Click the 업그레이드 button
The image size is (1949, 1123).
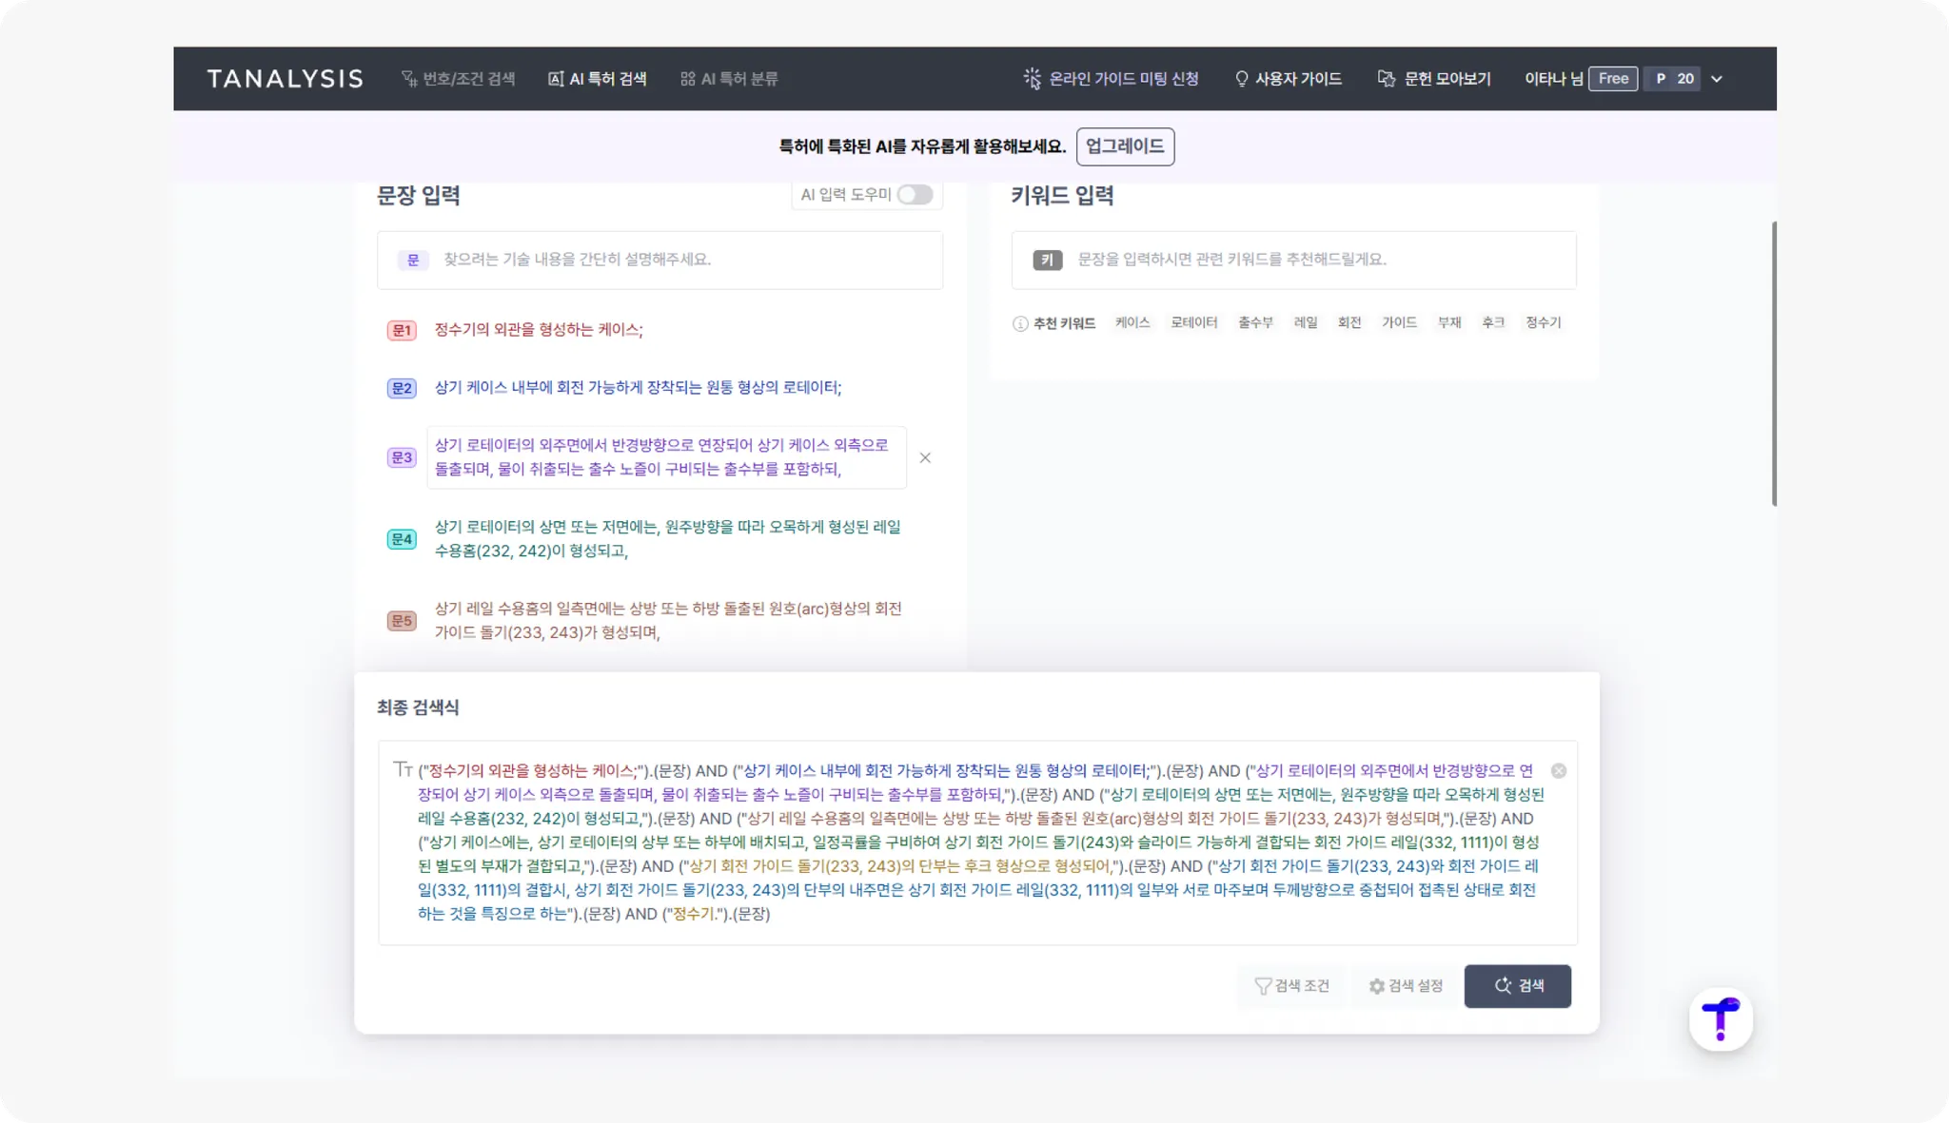pyautogui.click(x=1125, y=146)
